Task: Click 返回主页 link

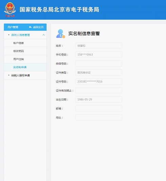Action: pyautogui.click(x=38, y=27)
